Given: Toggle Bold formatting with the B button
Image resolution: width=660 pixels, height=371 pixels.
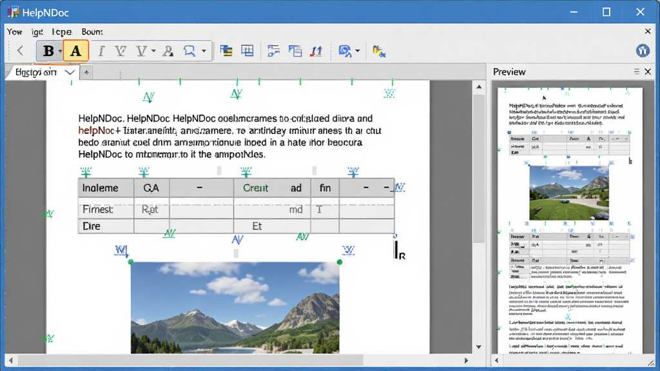Looking at the screenshot, I should pos(48,51).
